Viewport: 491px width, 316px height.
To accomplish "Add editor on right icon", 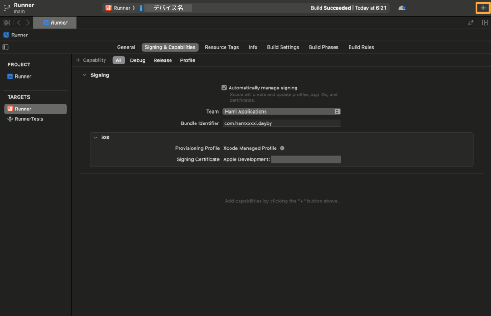I will pos(485,23).
